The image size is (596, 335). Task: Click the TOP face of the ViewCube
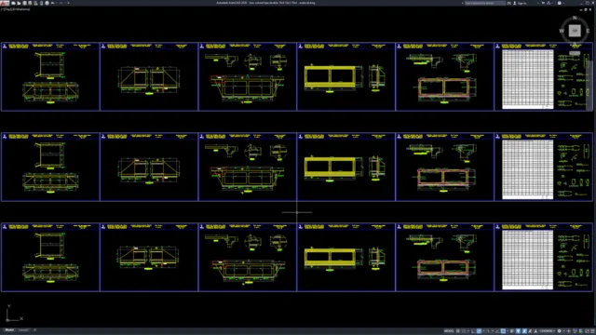tap(575, 31)
